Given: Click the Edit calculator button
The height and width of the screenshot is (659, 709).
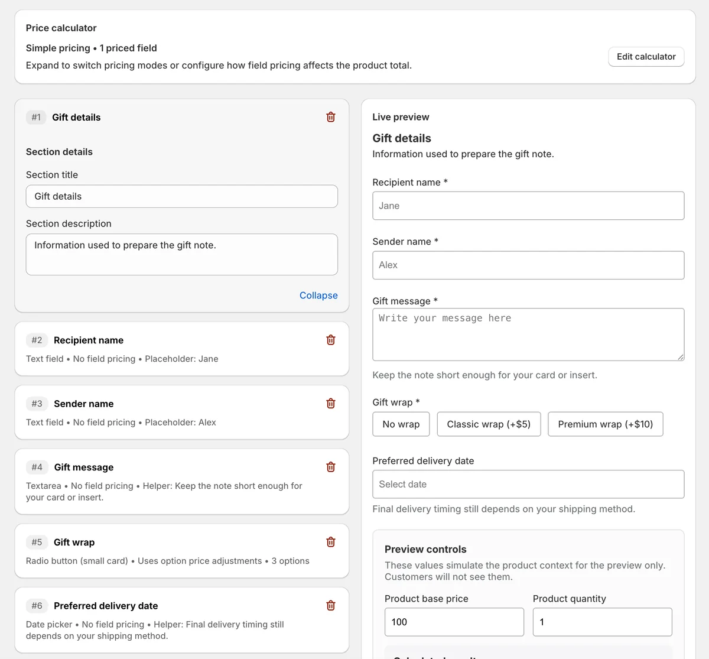Looking at the screenshot, I should coord(646,57).
